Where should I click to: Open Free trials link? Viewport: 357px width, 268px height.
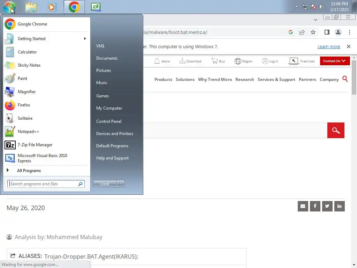[x=302, y=61]
